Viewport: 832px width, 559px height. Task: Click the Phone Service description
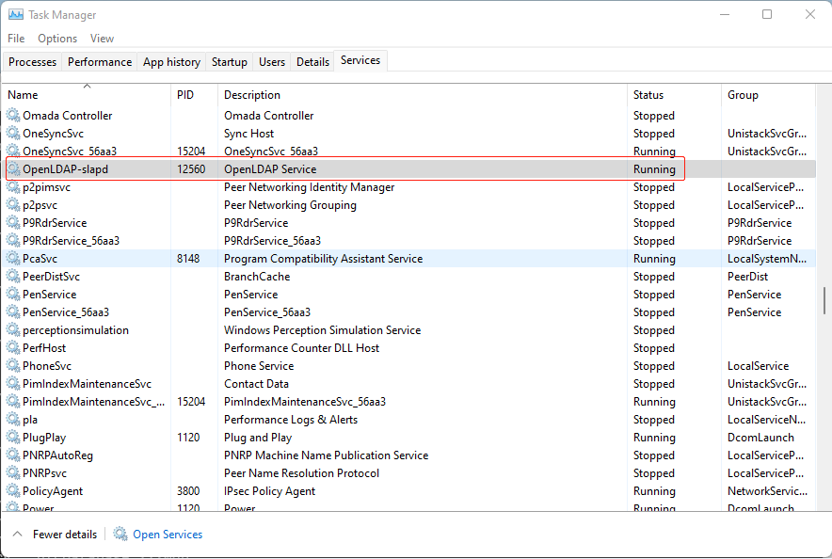(x=259, y=366)
